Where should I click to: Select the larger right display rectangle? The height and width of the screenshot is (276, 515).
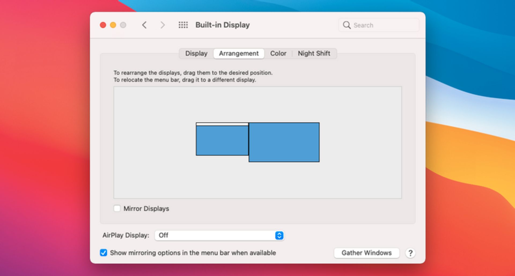[x=284, y=142]
